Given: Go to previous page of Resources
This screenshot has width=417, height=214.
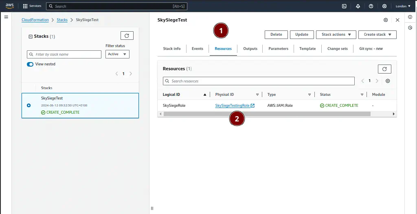Looking at the screenshot, I should pos(362,81).
